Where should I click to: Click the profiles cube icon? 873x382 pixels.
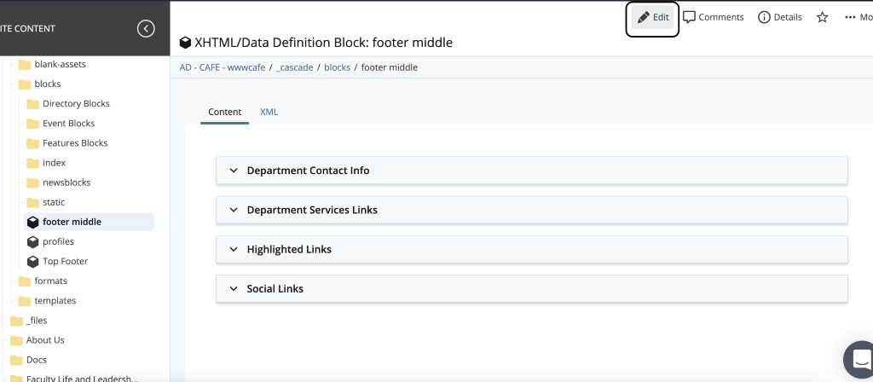click(x=33, y=241)
